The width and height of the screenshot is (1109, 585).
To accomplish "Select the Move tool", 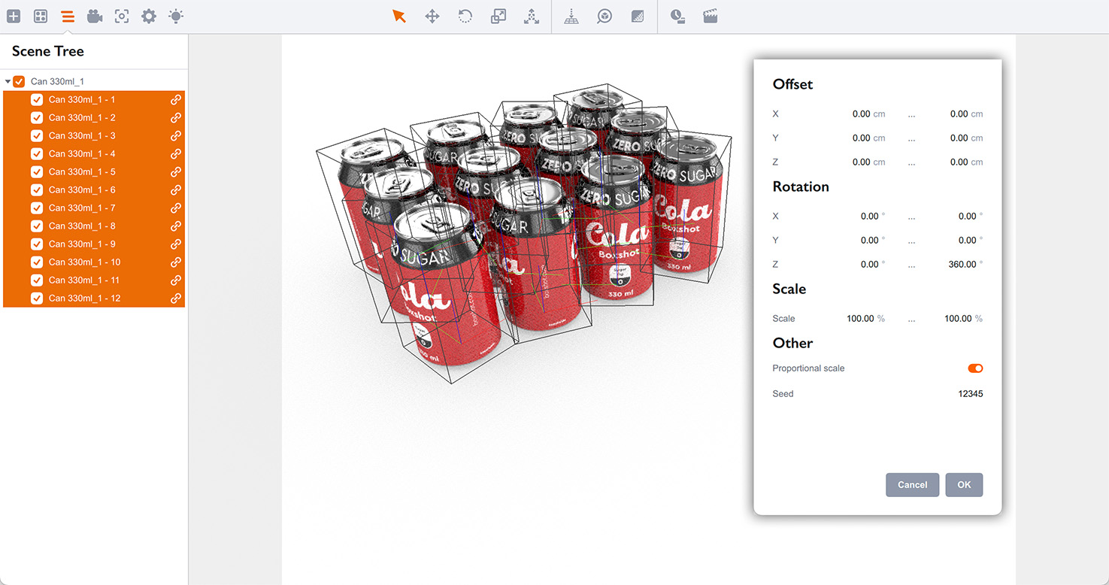I will [x=432, y=16].
